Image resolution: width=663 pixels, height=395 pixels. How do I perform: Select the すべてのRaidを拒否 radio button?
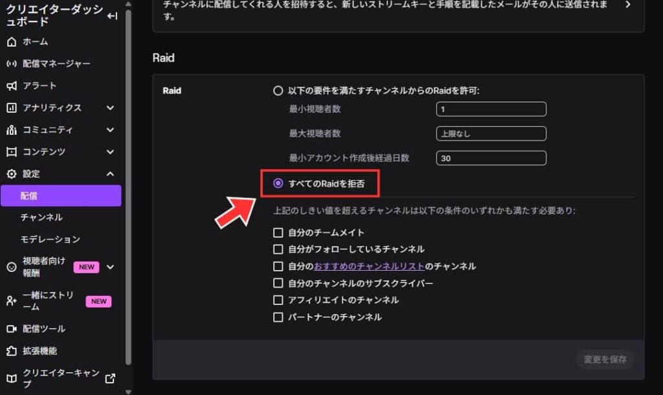tap(278, 183)
